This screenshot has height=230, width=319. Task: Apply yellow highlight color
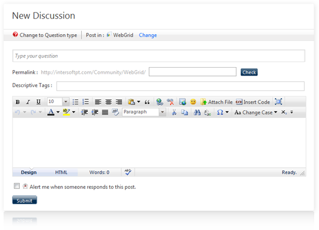pyautogui.click(x=66, y=112)
